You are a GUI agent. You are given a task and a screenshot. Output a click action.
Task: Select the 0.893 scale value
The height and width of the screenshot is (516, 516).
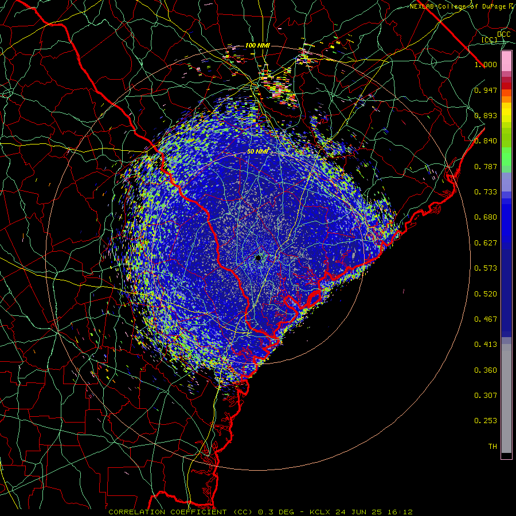pyautogui.click(x=486, y=115)
